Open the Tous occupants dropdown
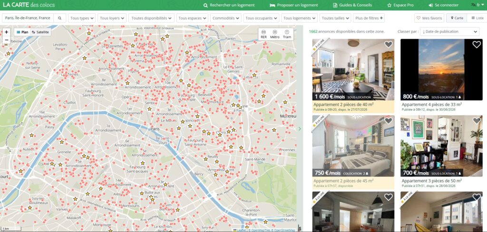Screen dimensions: 487x232 pyautogui.click(x=261, y=18)
